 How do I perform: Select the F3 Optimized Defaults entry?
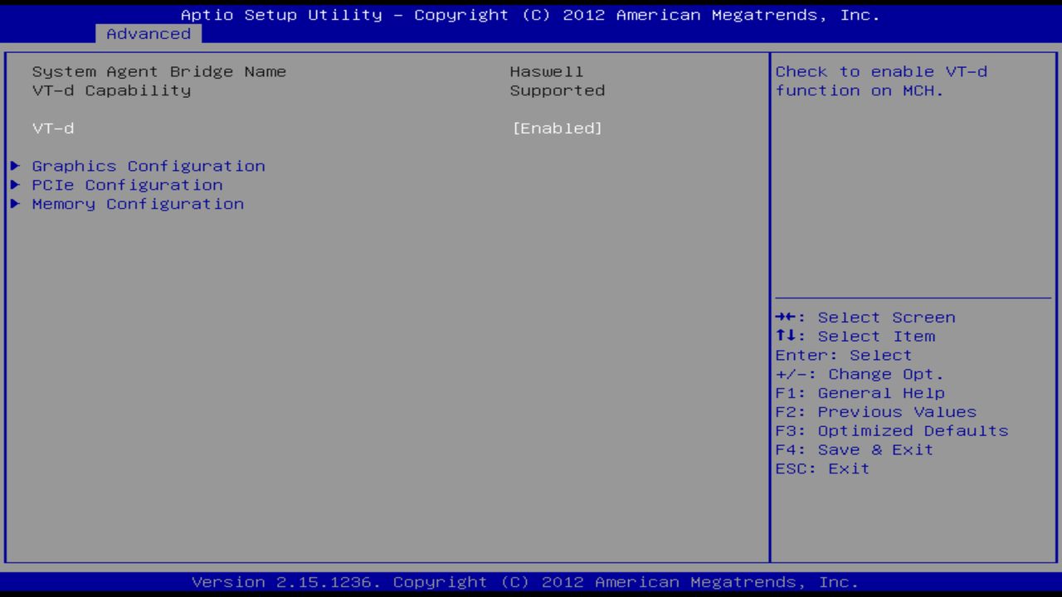tap(890, 430)
